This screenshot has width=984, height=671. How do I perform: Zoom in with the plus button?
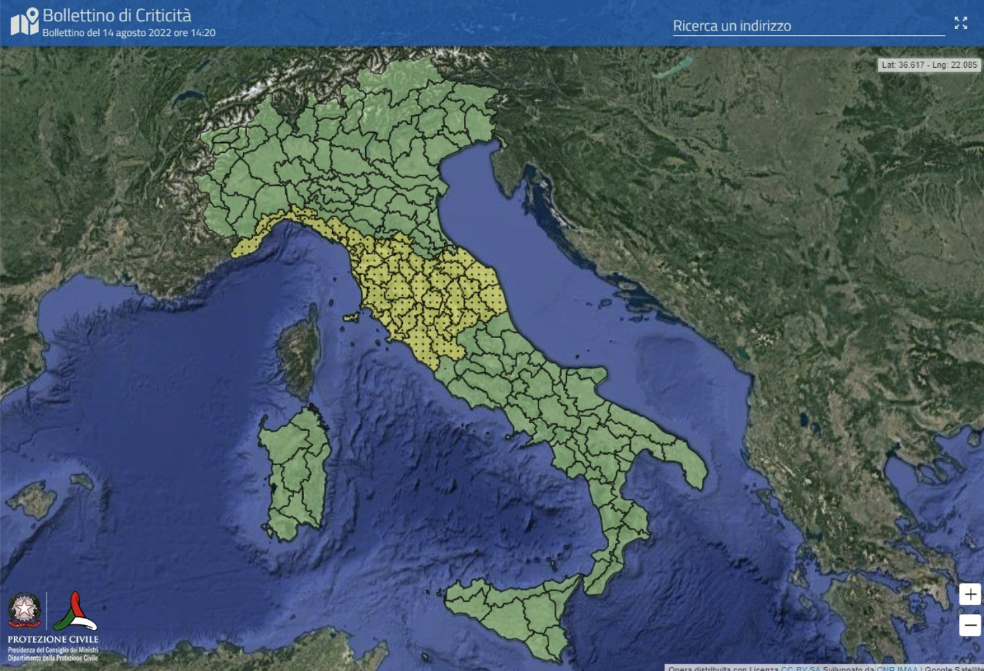[970, 594]
